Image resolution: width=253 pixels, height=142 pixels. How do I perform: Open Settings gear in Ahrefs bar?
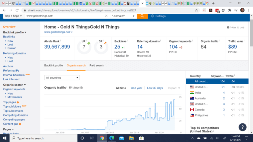pos(158,16)
